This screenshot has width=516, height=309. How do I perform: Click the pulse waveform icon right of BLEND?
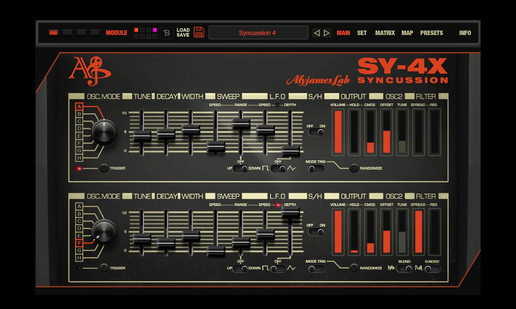(419, 268)
